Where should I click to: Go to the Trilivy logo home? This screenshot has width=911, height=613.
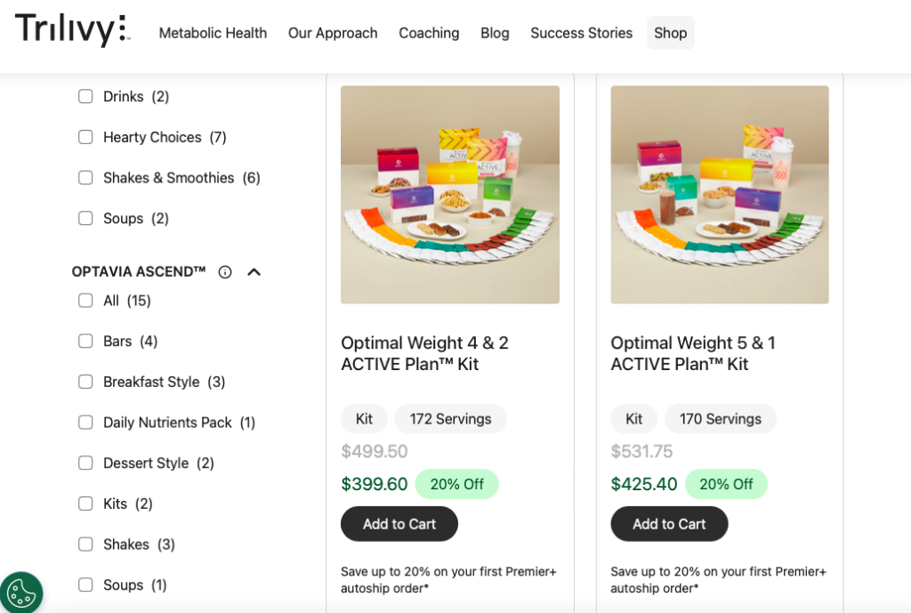[73, 30]
